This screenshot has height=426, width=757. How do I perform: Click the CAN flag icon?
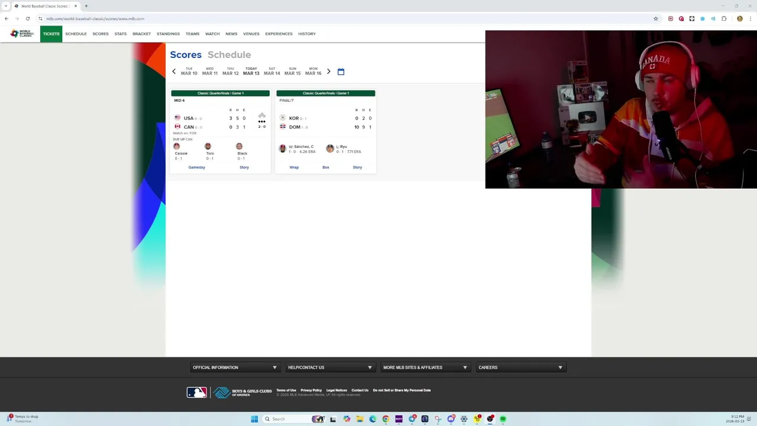pyautogui.click(x=177, y=127)
